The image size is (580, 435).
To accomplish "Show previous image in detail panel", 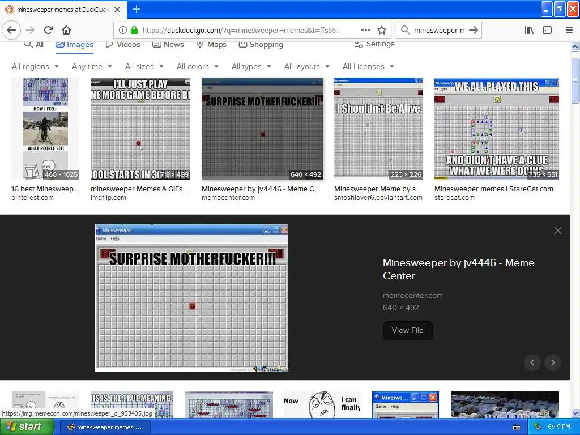I will tap(532, 362).
